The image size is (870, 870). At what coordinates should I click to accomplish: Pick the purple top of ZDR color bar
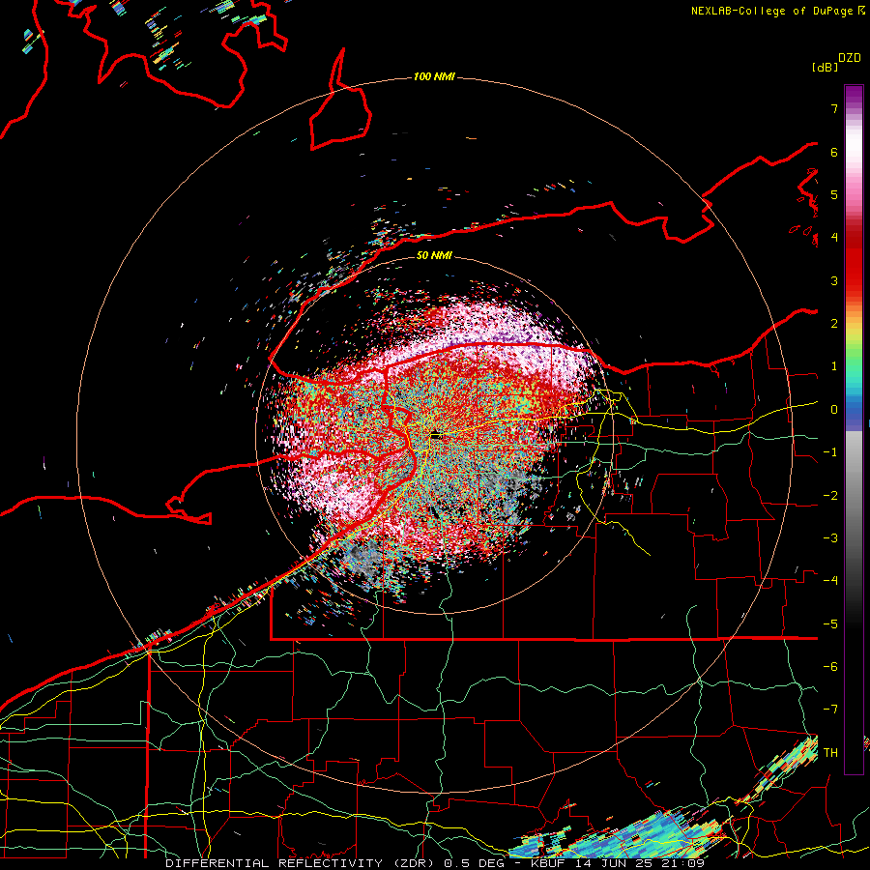pyautogui.click(x=854, y=96)
